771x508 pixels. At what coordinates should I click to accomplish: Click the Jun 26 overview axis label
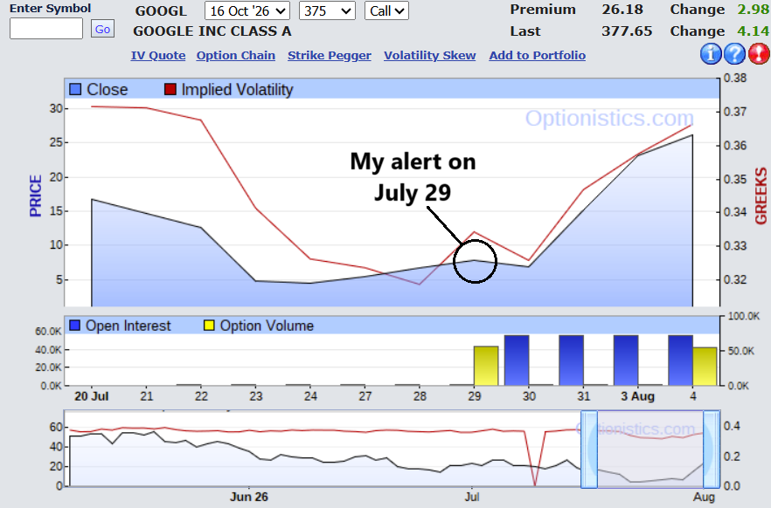(249, 497)
